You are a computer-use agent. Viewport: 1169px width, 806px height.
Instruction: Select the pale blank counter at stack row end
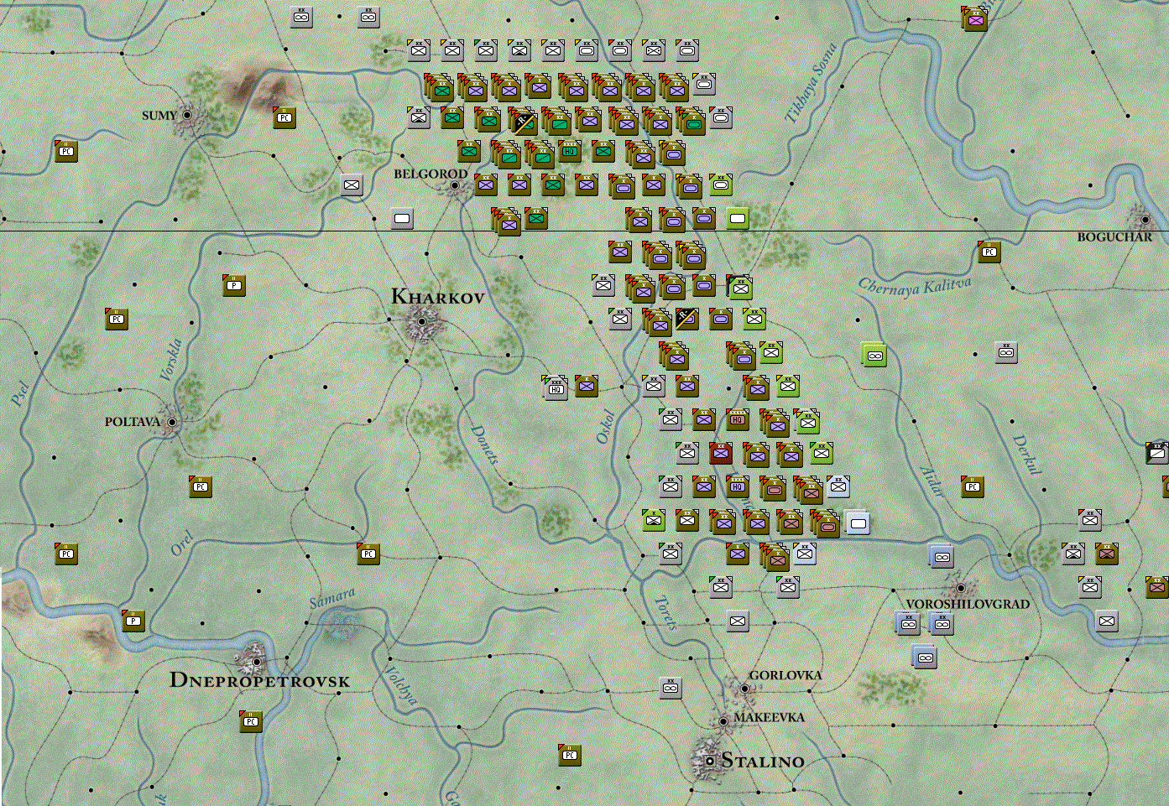pos(857,523)
